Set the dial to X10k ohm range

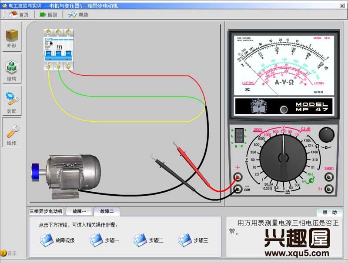point(307,140)
